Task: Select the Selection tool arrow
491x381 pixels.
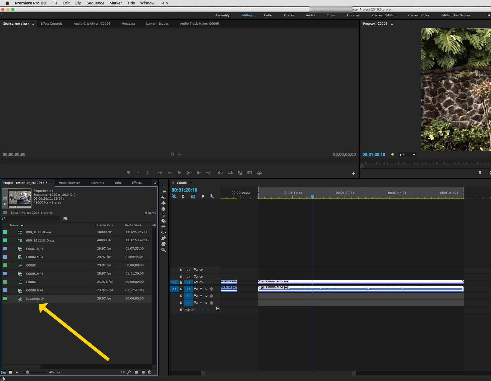Action: pos(163,186)
